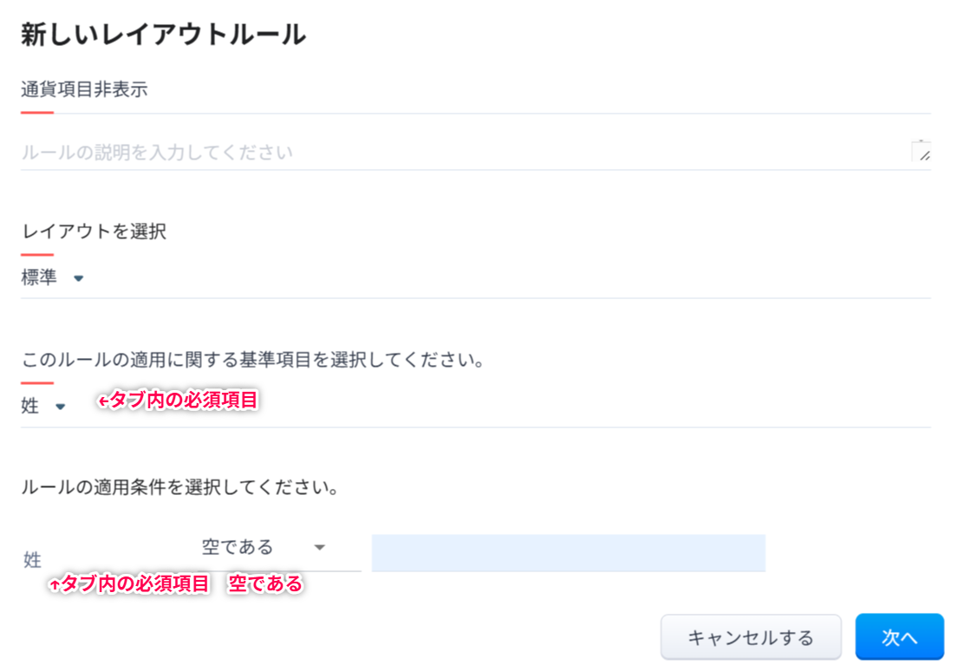Click the light blue condition value field

coord(568,553)
